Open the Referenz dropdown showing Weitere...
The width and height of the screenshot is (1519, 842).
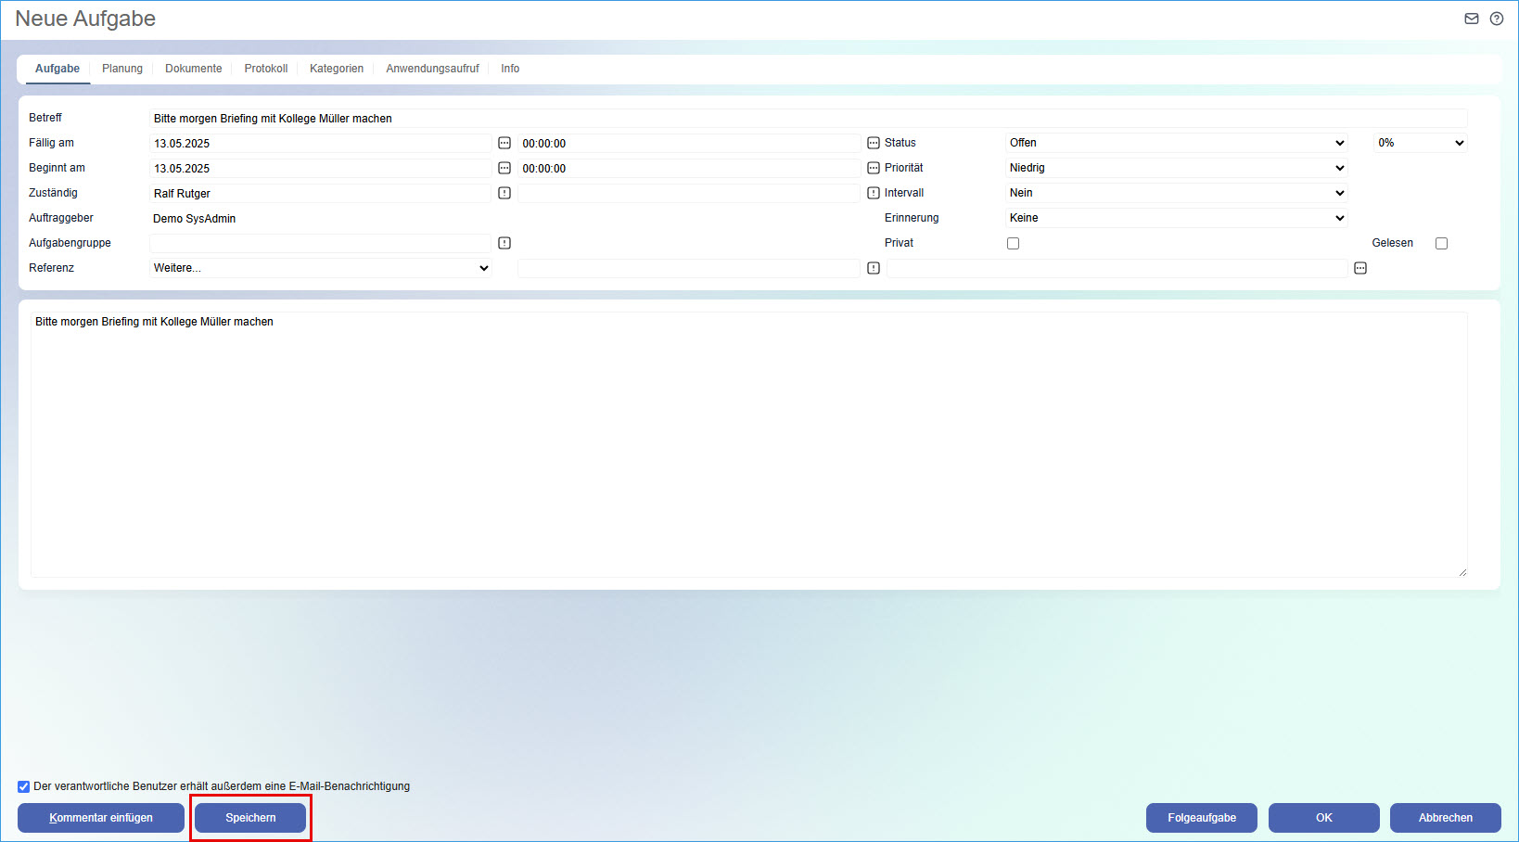[321, 268]
